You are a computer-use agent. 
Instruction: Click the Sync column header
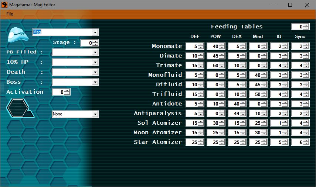pyautogui.click(x=300, y=37)
